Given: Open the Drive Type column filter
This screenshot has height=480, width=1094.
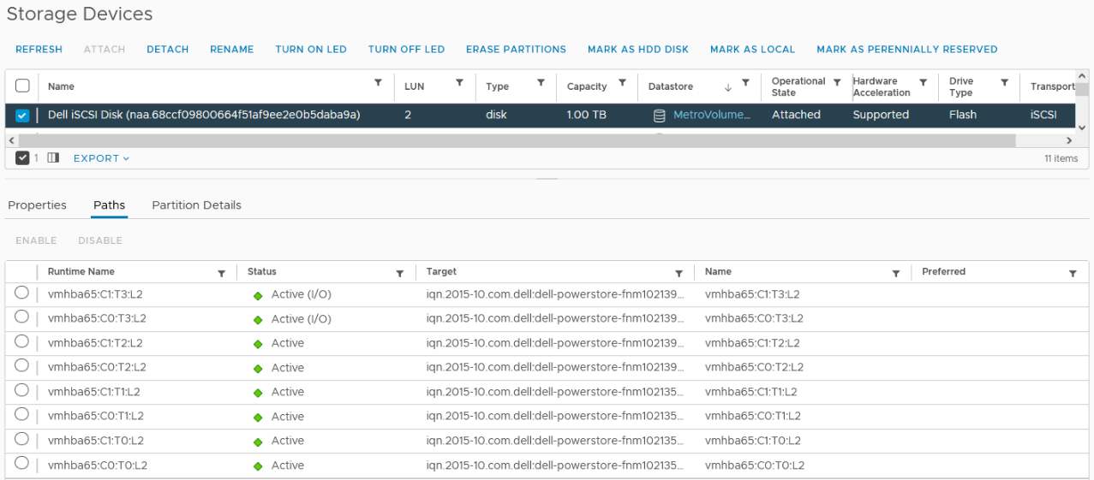Looking at the screenshot, I should click(1004, 83).
